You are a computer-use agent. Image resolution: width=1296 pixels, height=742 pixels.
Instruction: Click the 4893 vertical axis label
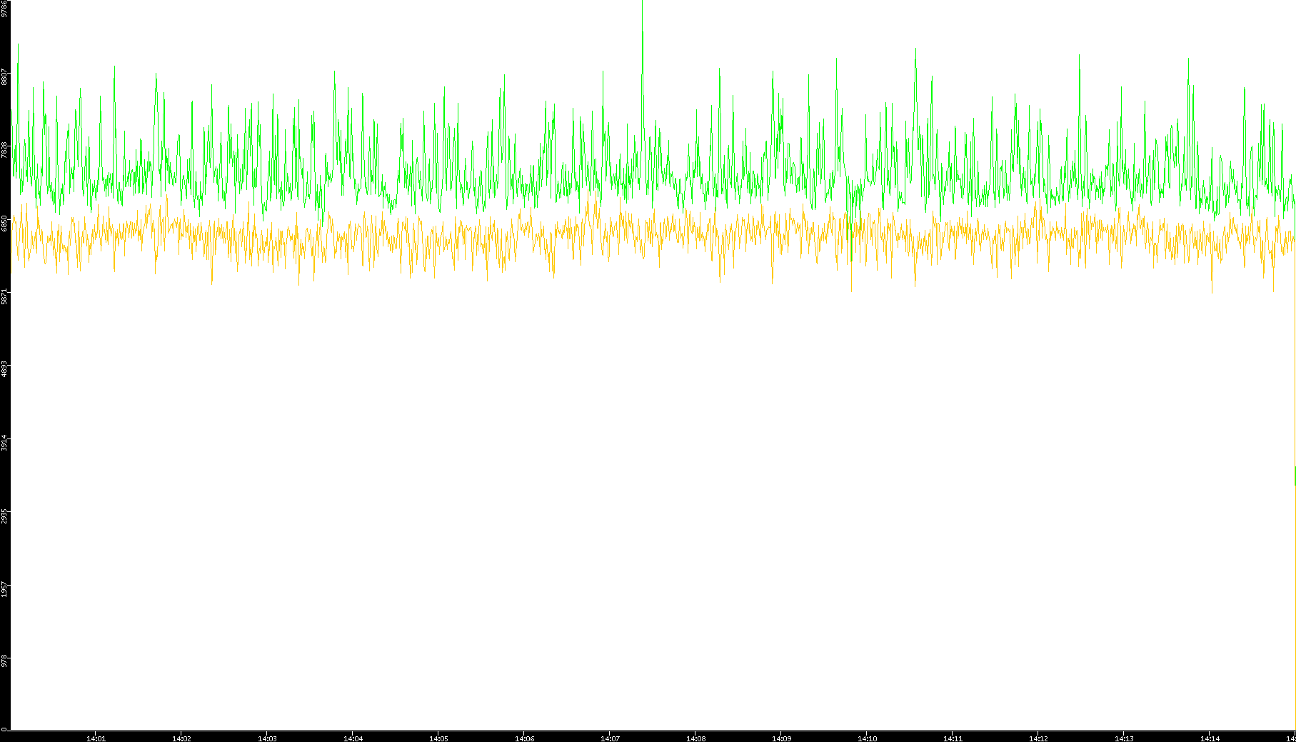click(4, 369)
